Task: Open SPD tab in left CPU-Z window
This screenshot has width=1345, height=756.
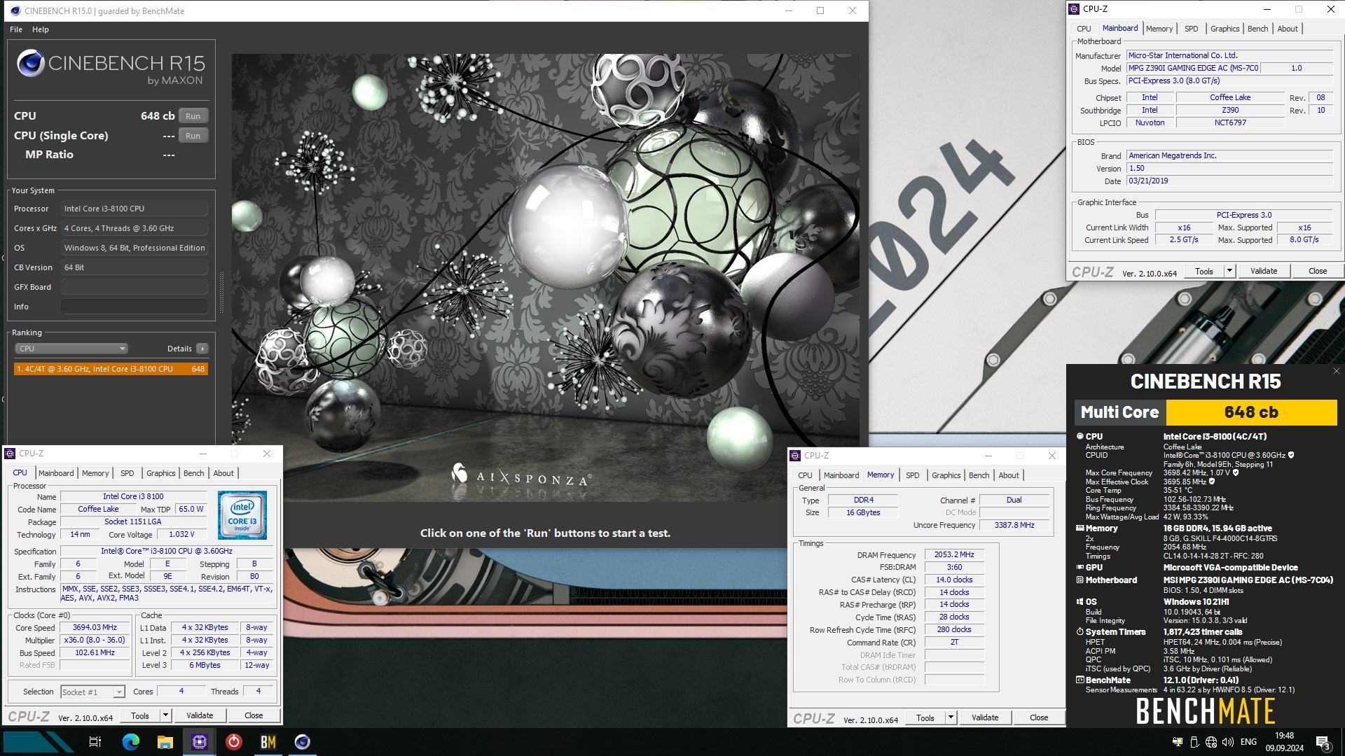Action: 127,473
